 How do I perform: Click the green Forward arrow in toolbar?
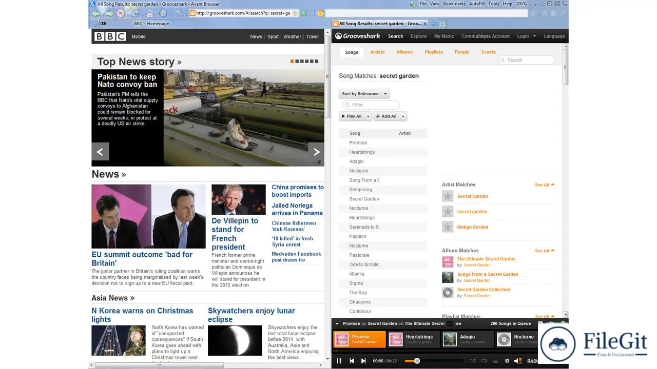pos(109,13)
